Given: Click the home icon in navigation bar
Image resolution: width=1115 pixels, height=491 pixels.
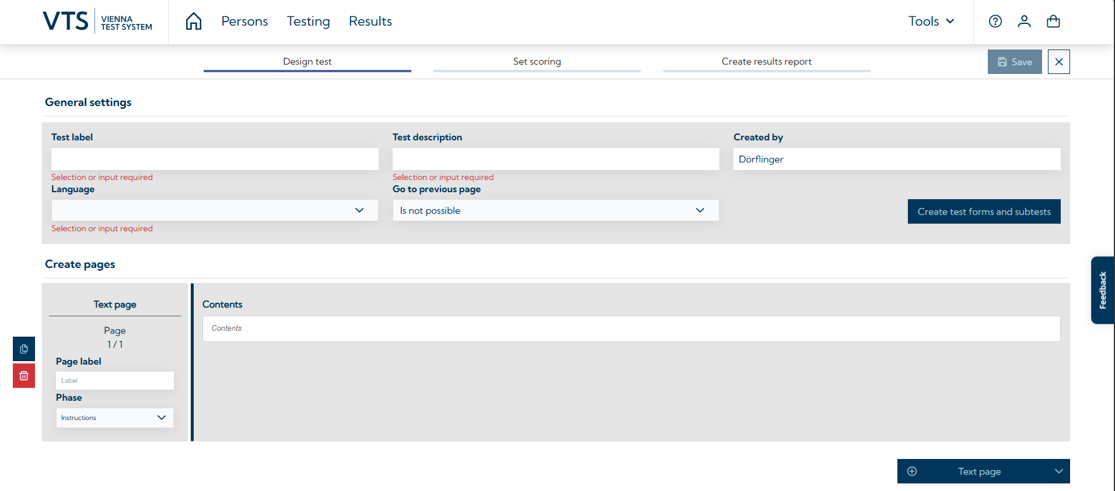Looking at the screenshot, I should pyautogui.click(x=194, y=22).
